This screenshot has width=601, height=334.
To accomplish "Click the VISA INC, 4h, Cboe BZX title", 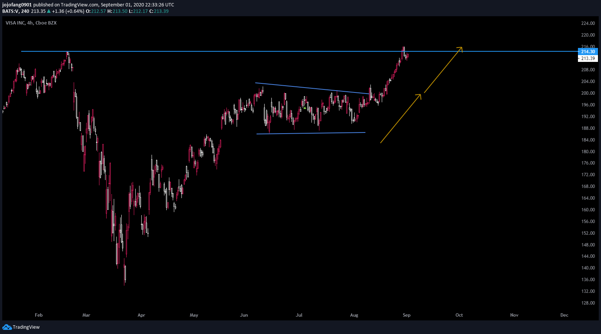I will coord(31,23).
